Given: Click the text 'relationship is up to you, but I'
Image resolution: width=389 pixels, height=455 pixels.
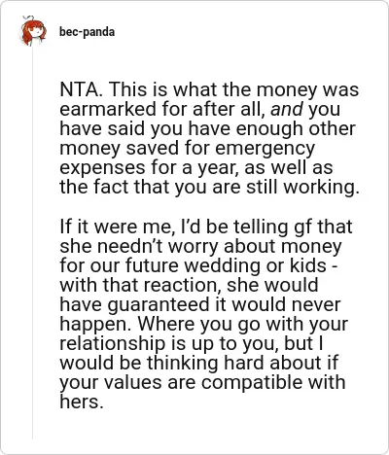Looking at the screenshot, I should click(192, 343).
